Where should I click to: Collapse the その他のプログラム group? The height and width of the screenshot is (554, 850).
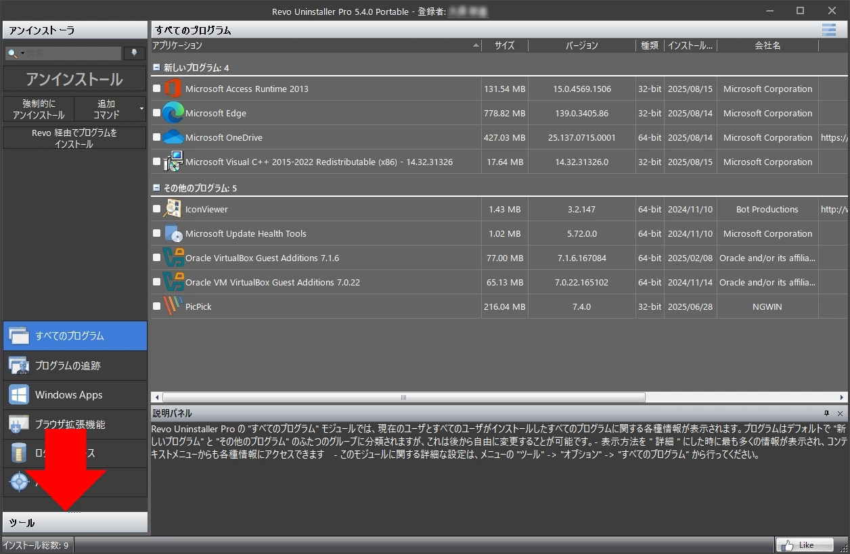pyautogui.click(x=157, y=188)
